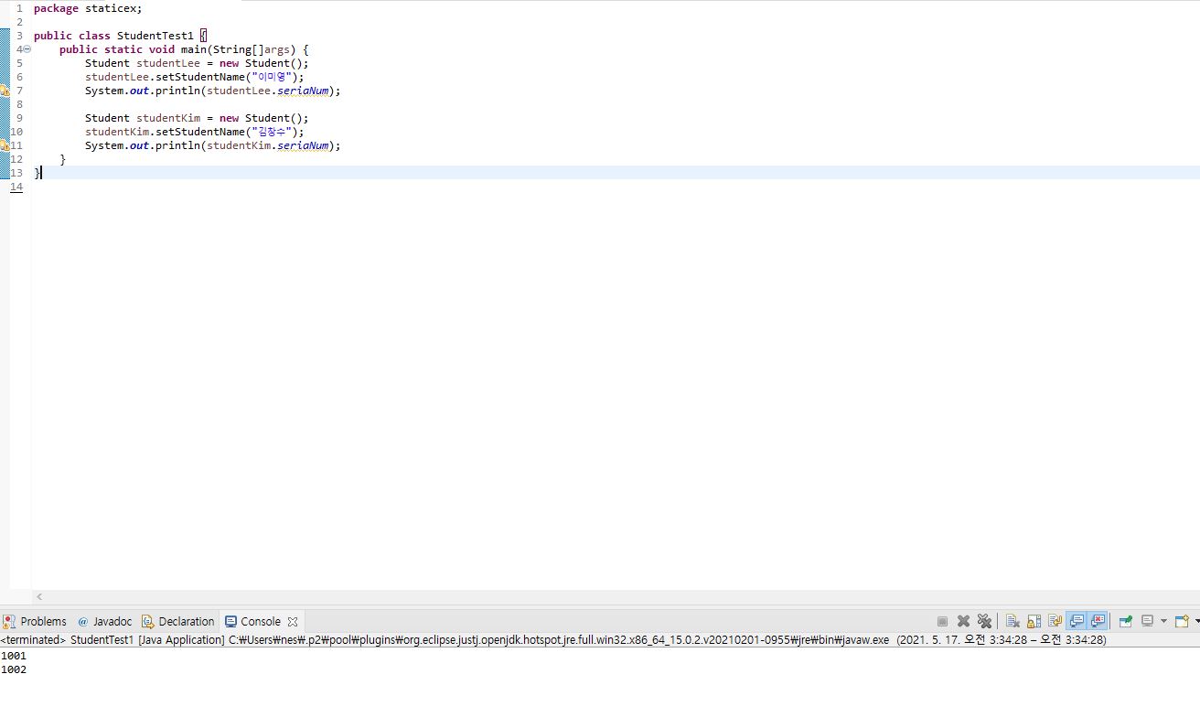Click the class name StudentTest1 in code

click(155, 36)
